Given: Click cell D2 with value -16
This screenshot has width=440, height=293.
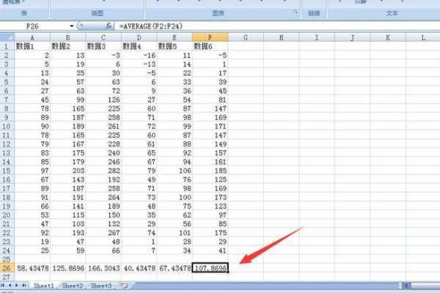Looking at the screenshot, I should point(139,55).
